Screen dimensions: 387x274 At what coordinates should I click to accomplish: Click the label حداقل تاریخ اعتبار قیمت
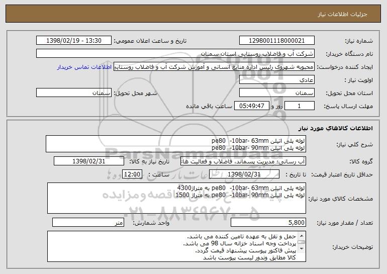click(342, 175)
